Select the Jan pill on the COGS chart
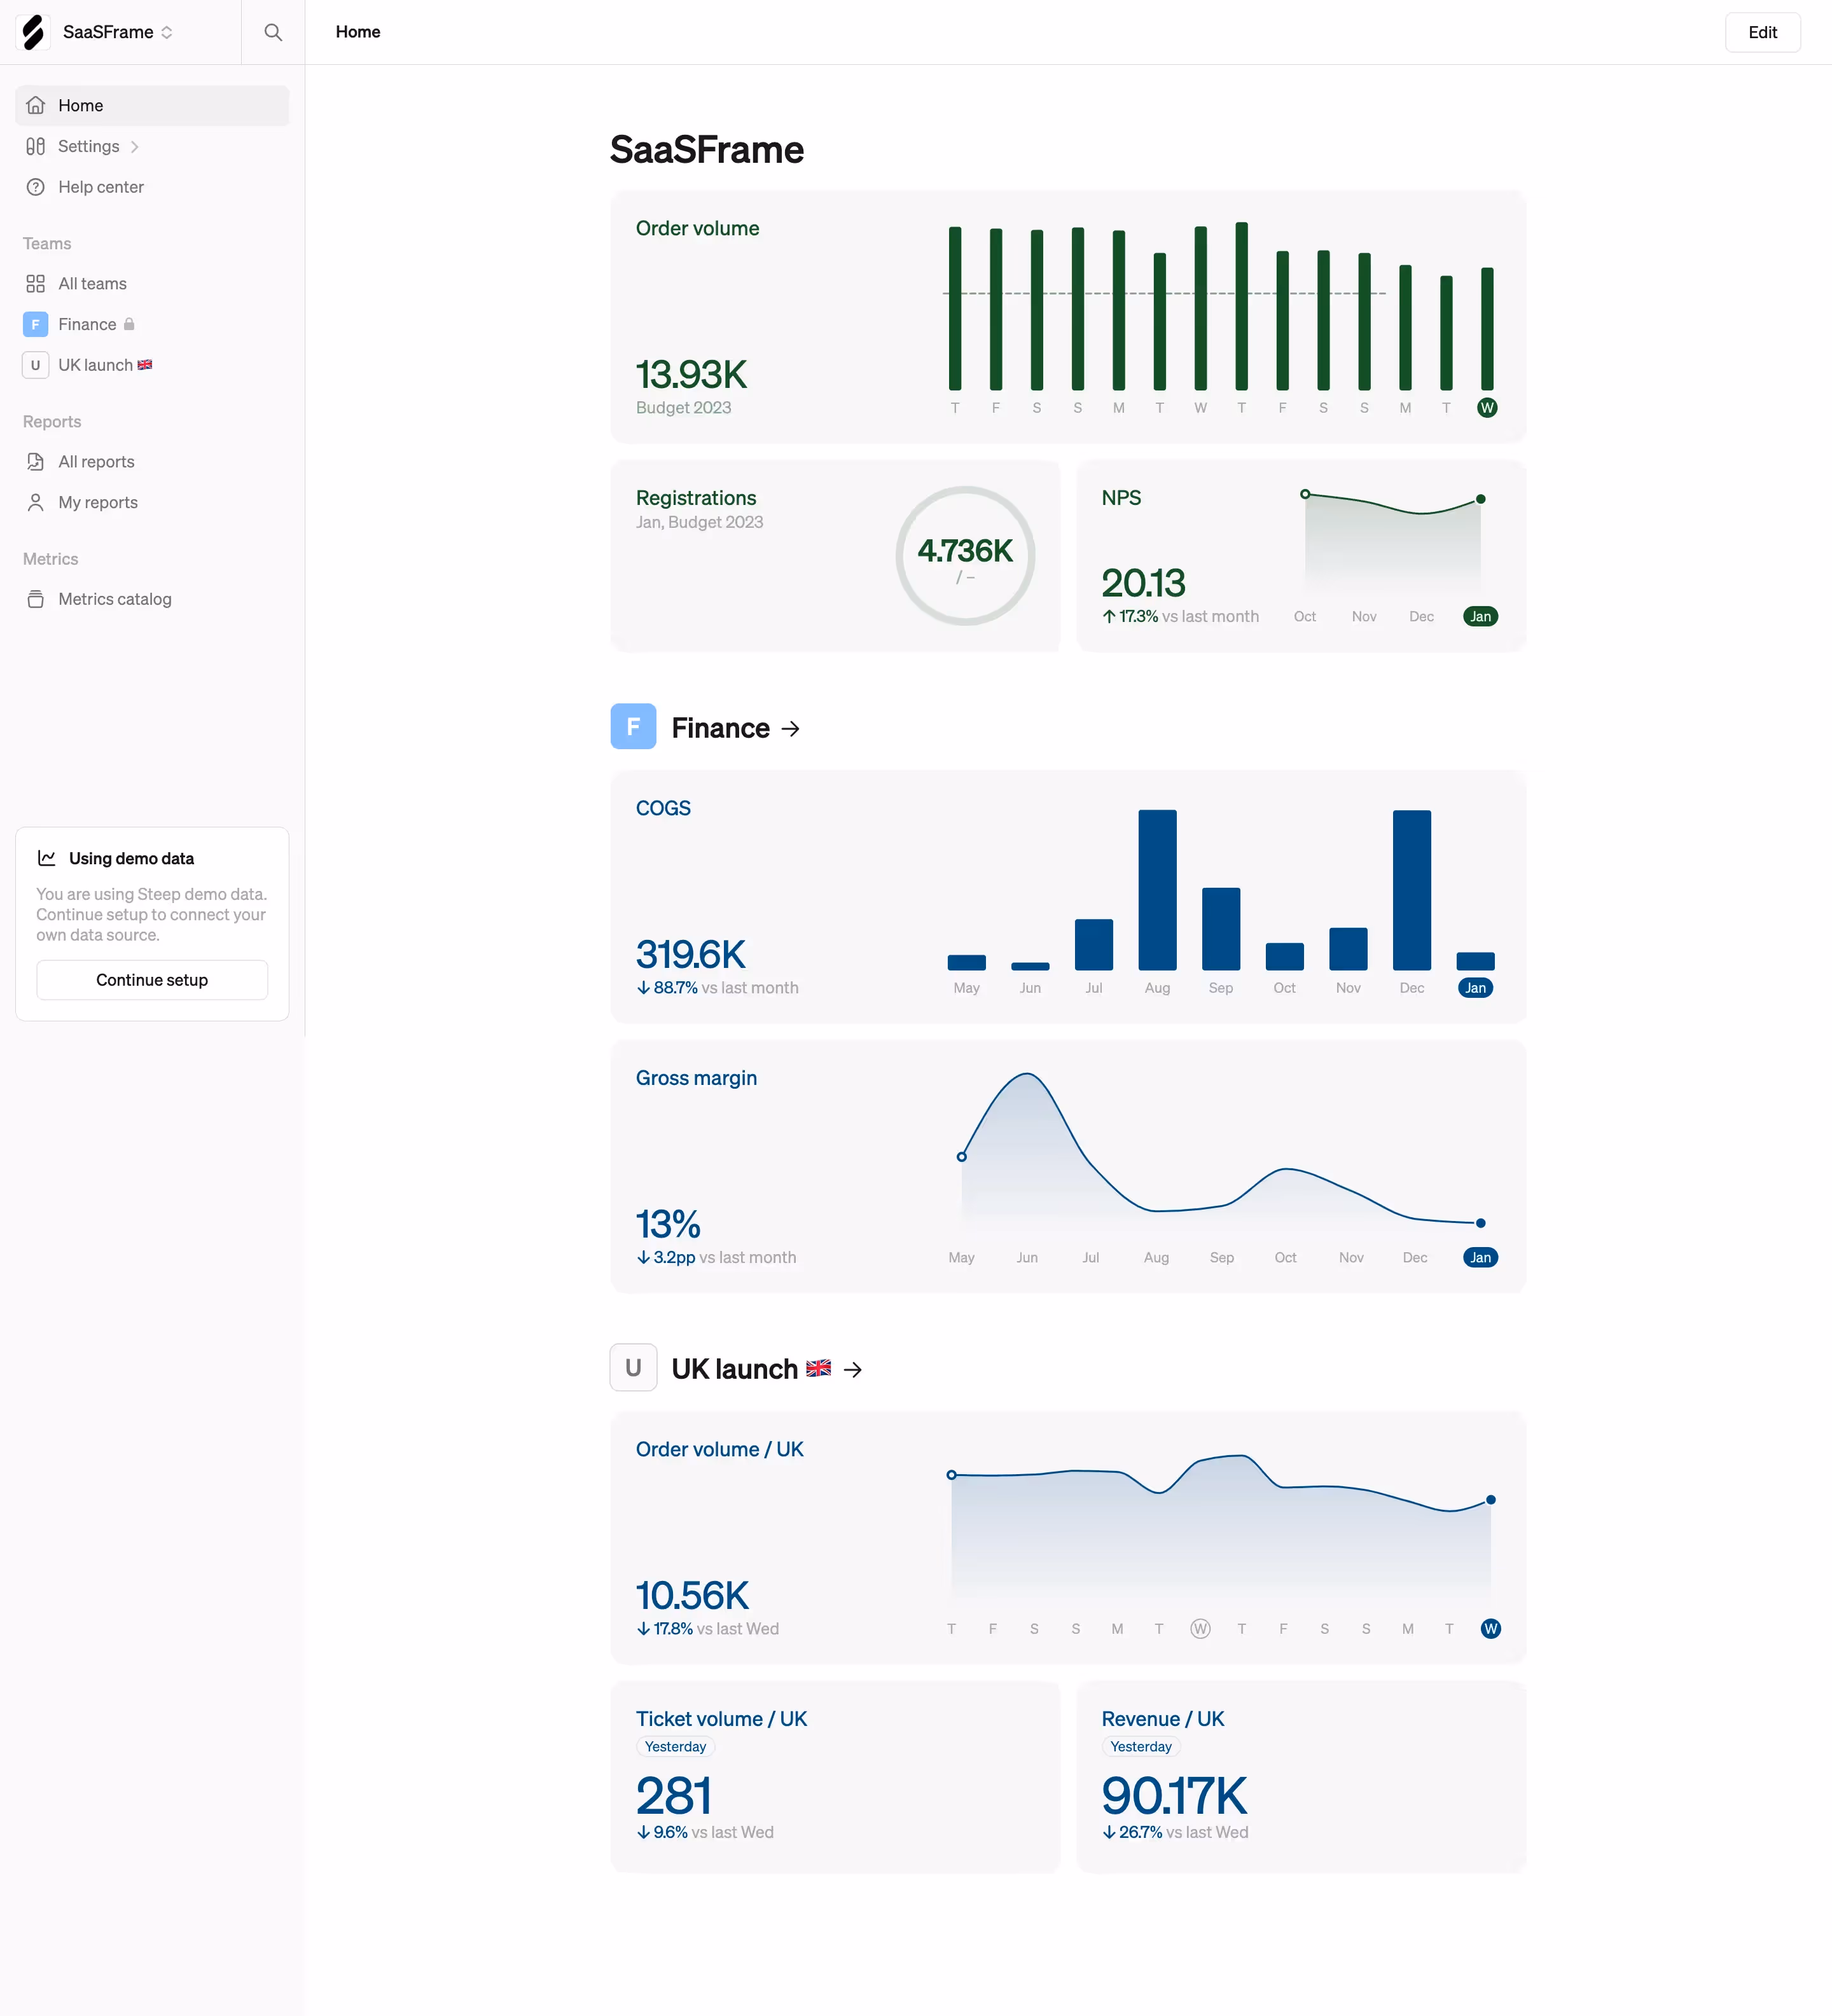The image size is (1832, 2016). pyautogui.click(x=1475, y=987)
